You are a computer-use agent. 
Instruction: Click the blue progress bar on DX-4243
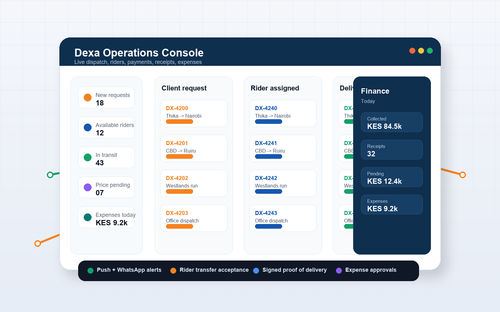268,227
